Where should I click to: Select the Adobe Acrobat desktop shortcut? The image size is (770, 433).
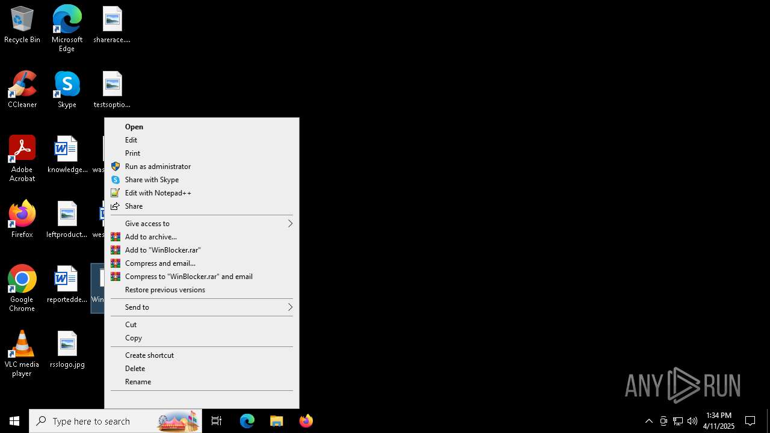(x=22, y=159)
